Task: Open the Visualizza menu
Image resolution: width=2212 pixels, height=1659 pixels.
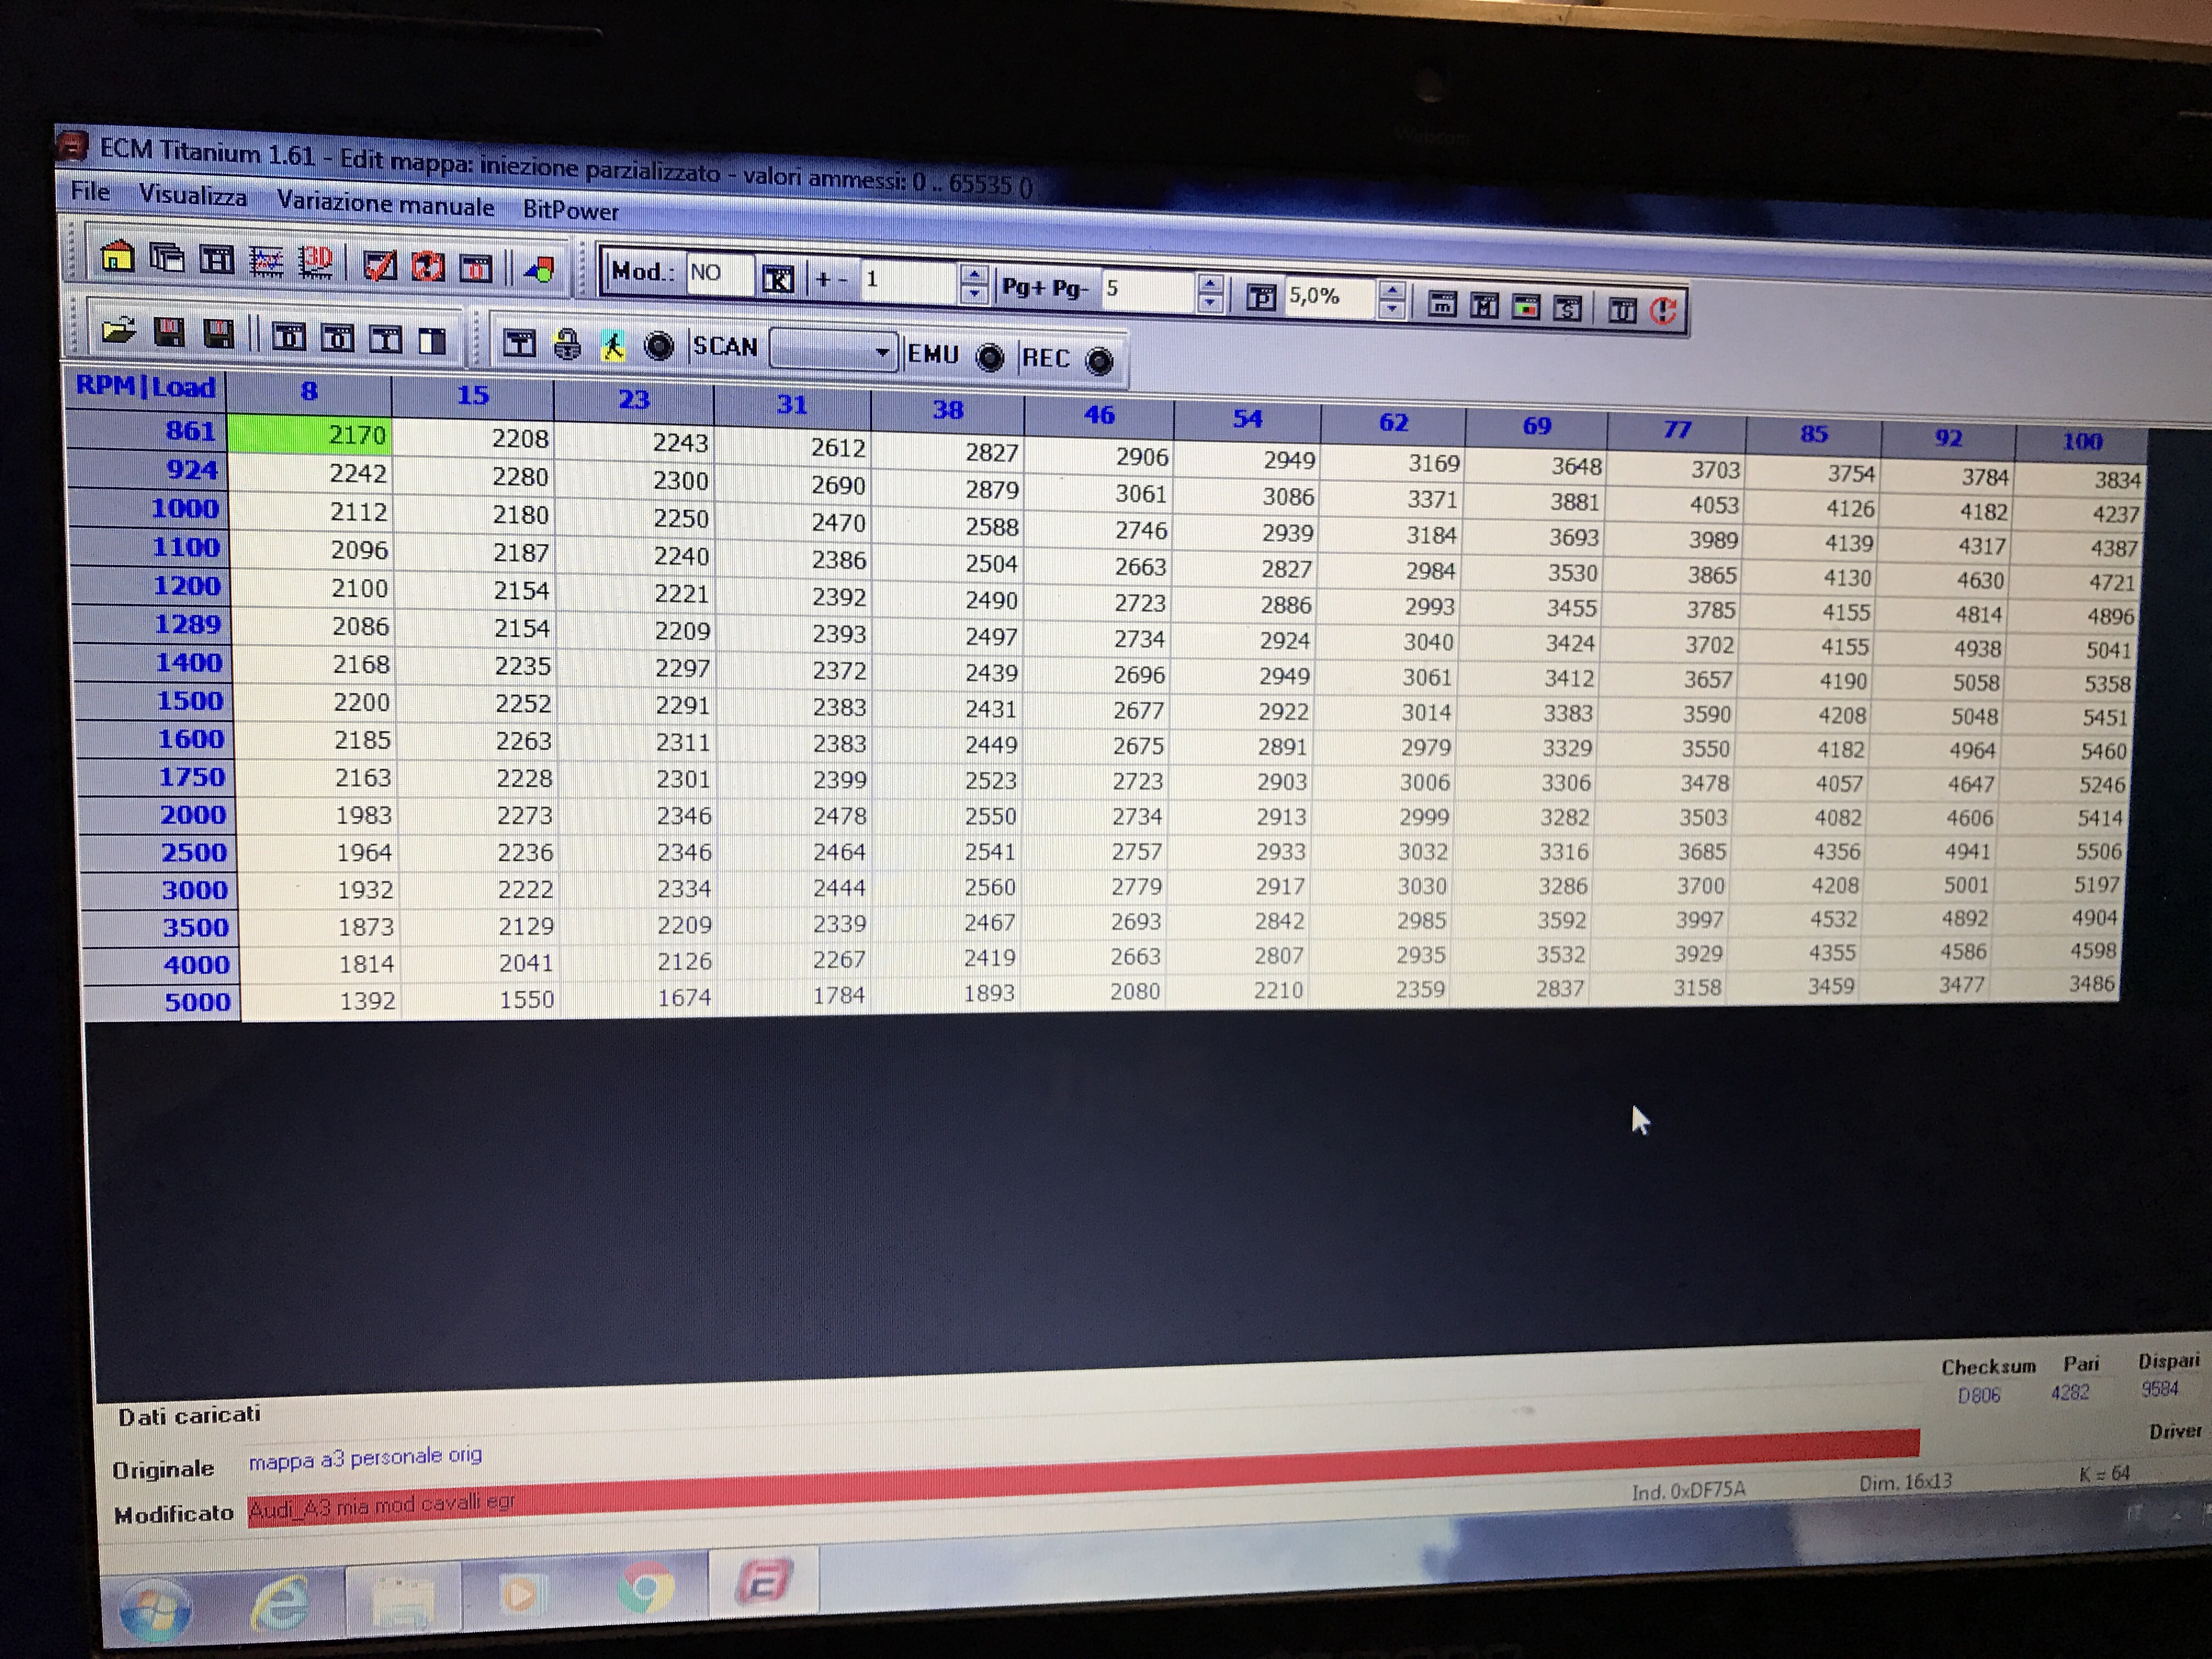Action: (192, 195)
